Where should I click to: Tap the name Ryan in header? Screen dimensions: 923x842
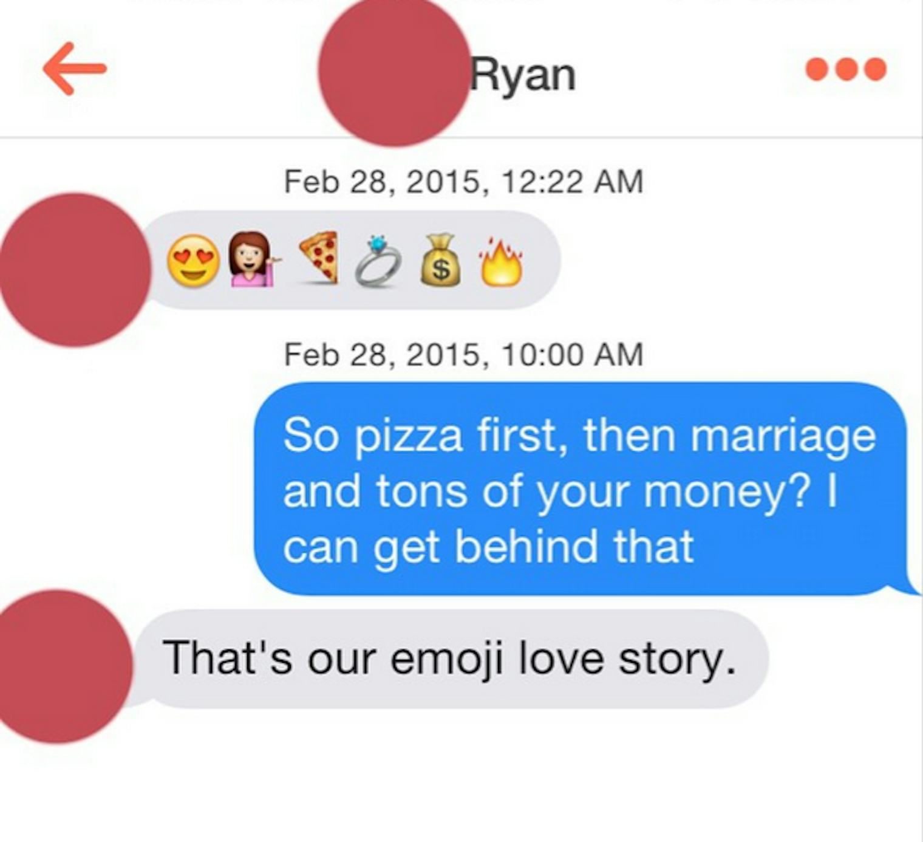point(523,76)
